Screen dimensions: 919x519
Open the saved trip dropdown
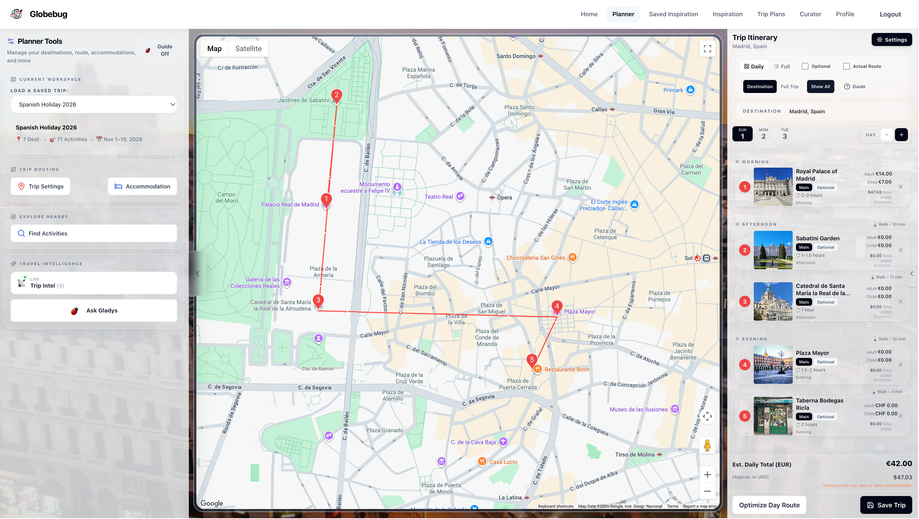click(94, 104)
